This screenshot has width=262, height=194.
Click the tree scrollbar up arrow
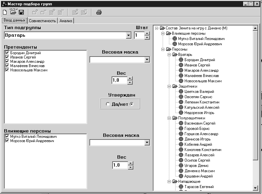tap(255, 28)
